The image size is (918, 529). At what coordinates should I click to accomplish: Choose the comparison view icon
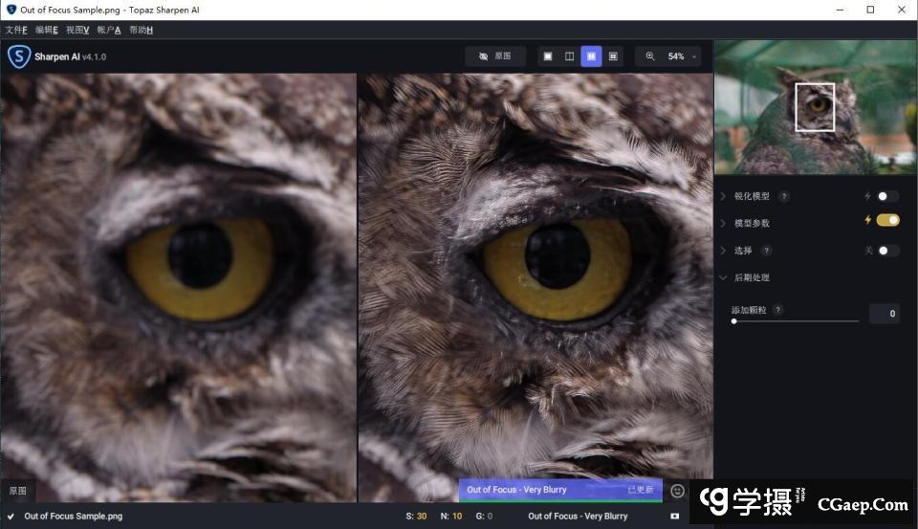(614, 56)
